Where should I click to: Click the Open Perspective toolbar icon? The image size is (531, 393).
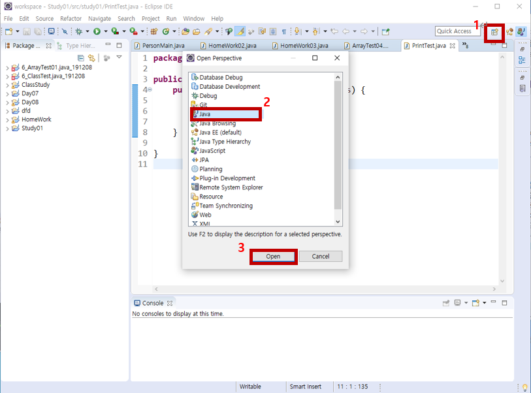494,32
